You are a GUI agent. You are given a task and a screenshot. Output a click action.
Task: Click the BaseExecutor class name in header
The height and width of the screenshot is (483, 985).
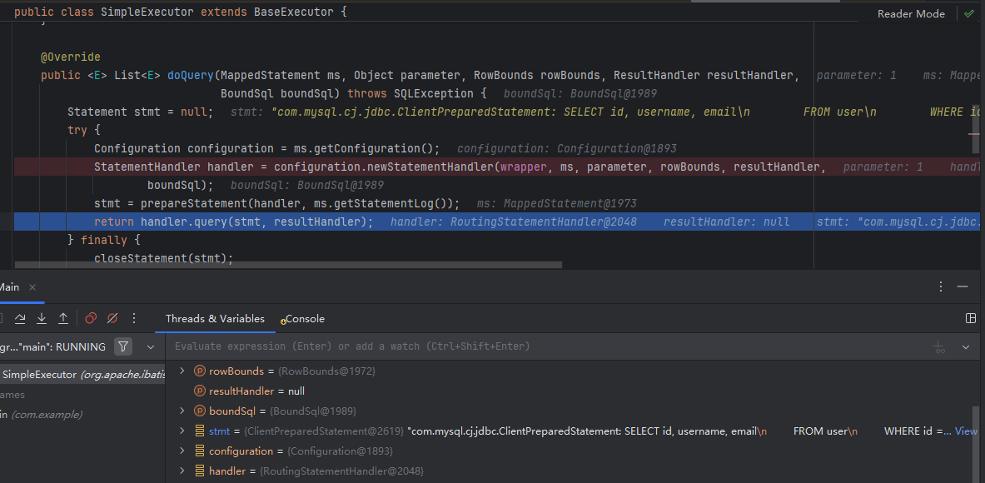pyautogui.click(x=293, y=12)
